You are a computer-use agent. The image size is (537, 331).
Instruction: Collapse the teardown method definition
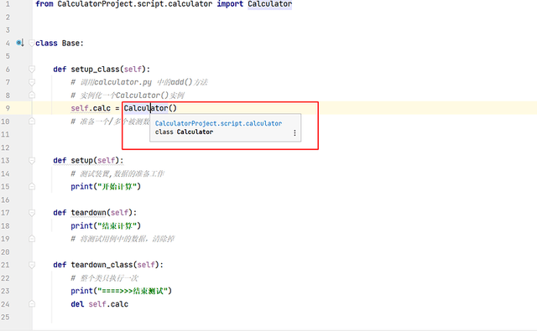click(32, 213)
